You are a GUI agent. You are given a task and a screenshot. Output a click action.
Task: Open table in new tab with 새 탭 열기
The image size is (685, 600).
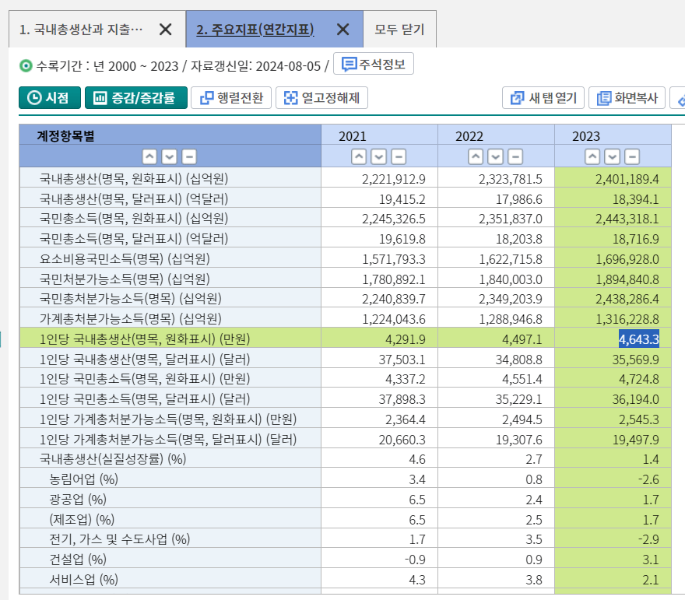[543, 98]
